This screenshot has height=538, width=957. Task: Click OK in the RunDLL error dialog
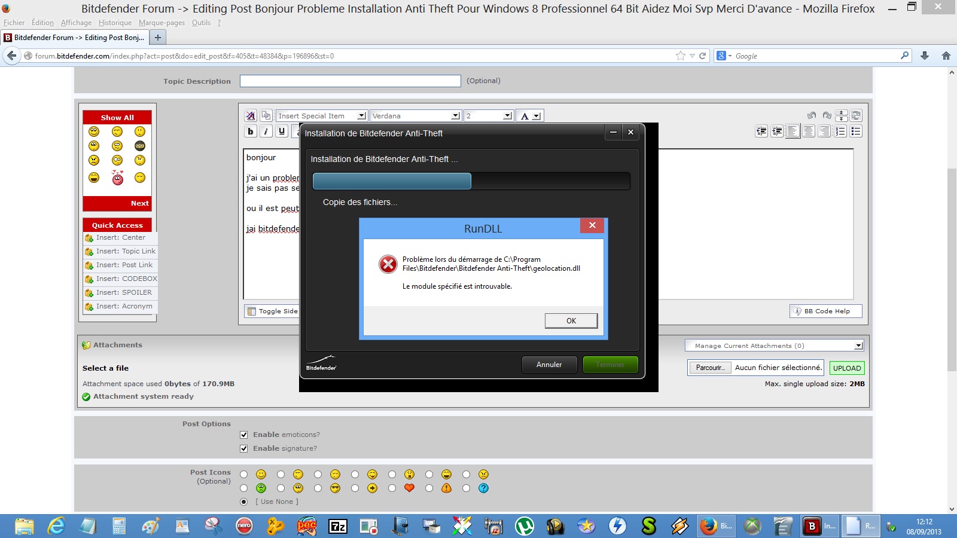(x=571, y=321)
